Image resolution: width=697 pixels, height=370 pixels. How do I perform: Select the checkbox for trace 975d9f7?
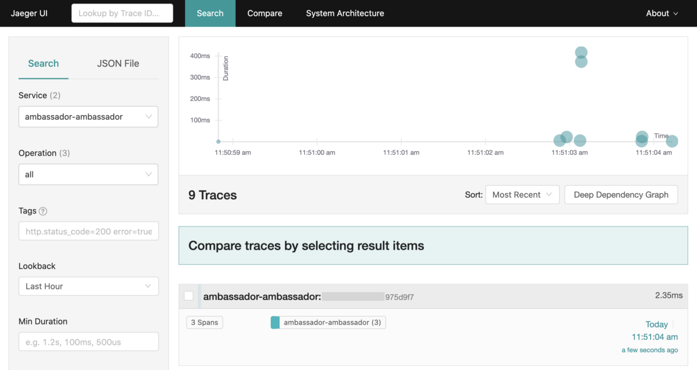pos(189,296)
